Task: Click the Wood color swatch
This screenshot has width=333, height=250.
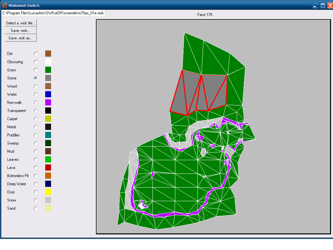Action: click(x=48, y=86)
